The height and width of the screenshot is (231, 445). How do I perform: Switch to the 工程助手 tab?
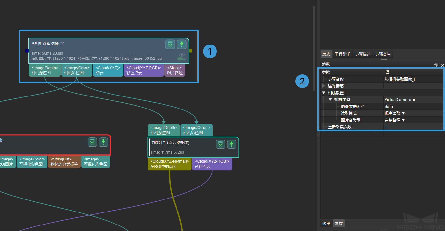tap(343, 54)
